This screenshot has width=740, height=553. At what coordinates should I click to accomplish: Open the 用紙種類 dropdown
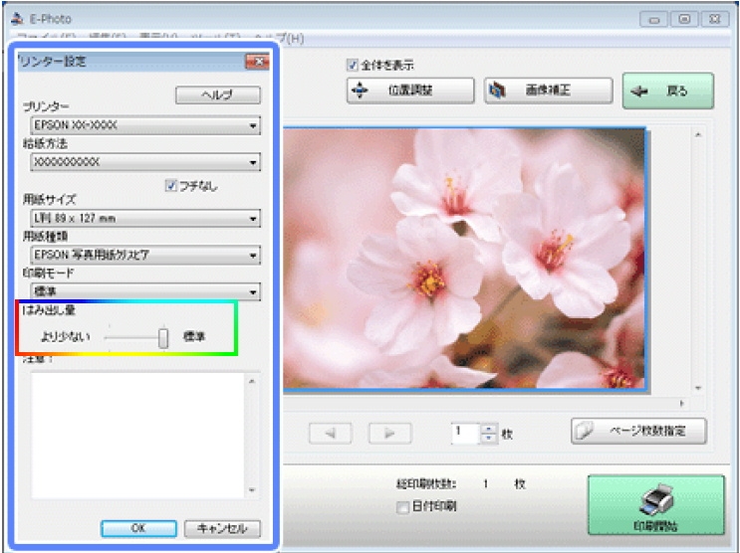[x=145, y=255]
